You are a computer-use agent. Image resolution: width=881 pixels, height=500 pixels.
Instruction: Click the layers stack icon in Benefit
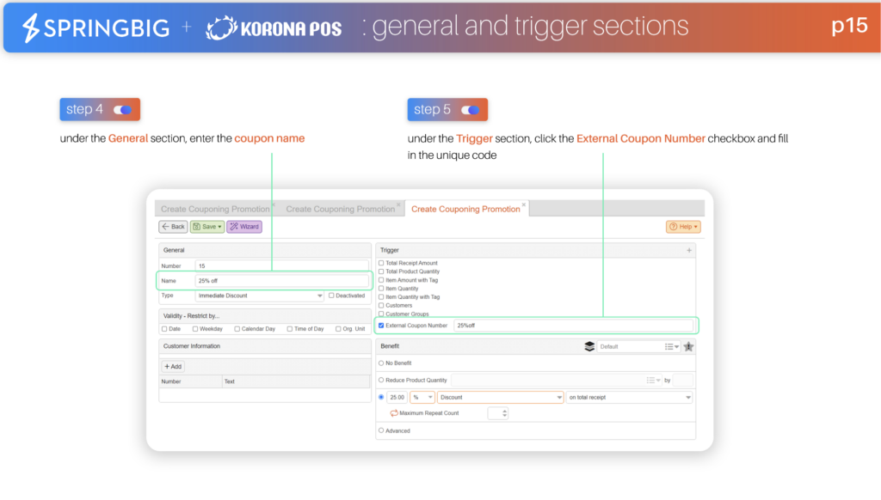pos(589,347)
